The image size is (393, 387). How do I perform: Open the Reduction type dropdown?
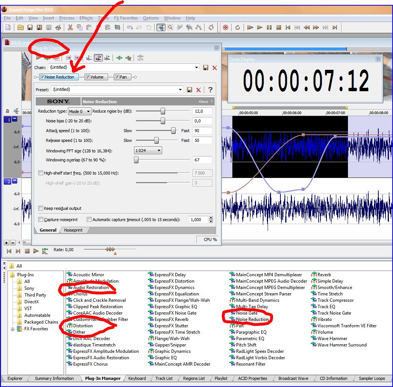pyautogui.click(x=79, y=111)
